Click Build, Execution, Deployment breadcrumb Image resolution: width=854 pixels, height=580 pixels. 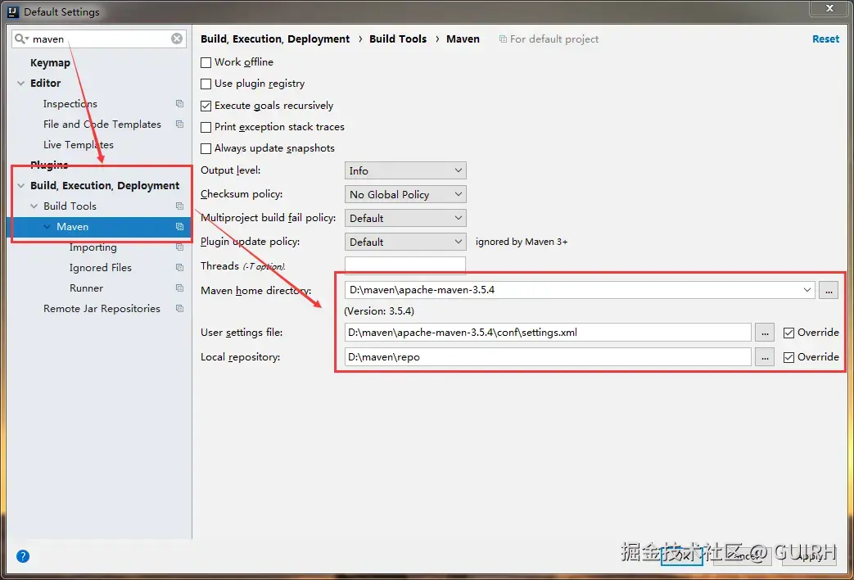click(x=275, y=39)
